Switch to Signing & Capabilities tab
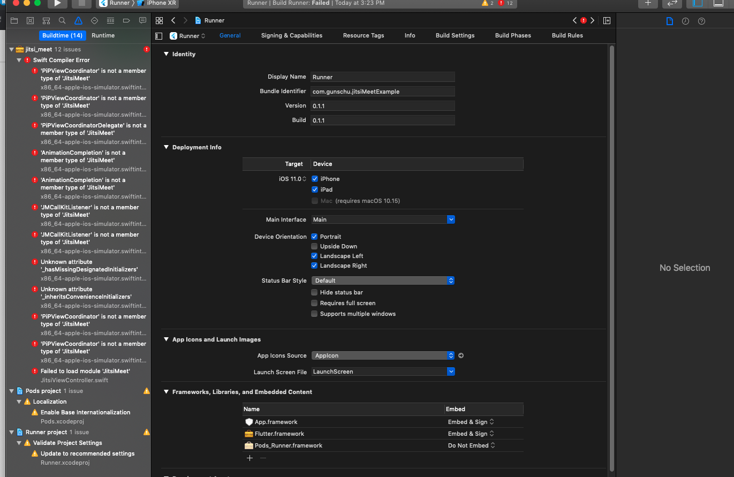 click(x=292, y=35)
